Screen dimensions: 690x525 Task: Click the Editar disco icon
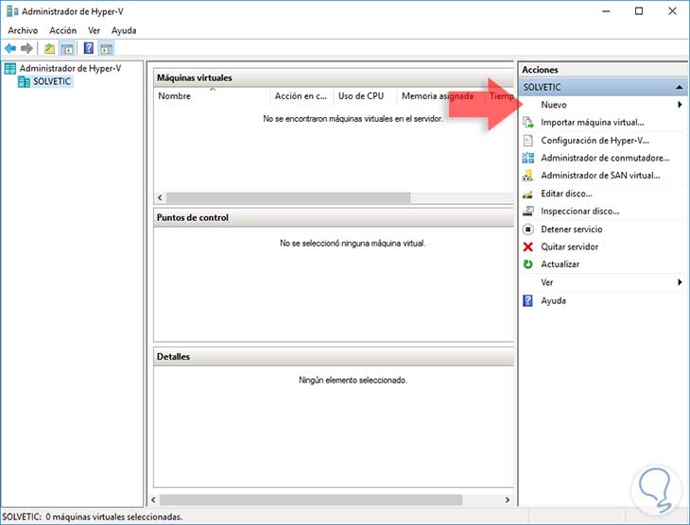[528, 194]
